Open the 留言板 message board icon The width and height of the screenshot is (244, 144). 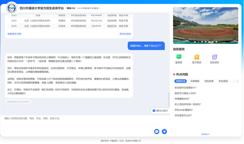click(x=179, y=57)
